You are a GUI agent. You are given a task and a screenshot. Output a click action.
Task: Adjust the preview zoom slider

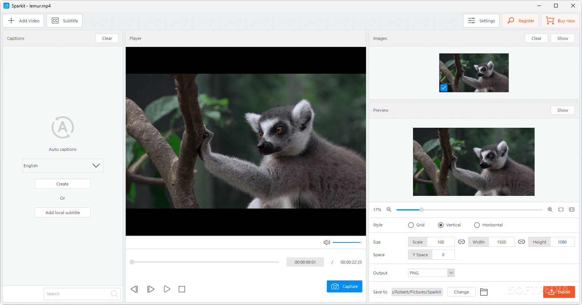click(x=469, y=210)
